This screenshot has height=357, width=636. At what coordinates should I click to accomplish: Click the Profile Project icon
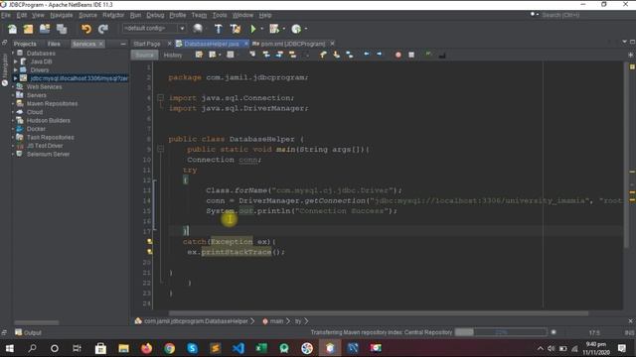pos(296,29)
